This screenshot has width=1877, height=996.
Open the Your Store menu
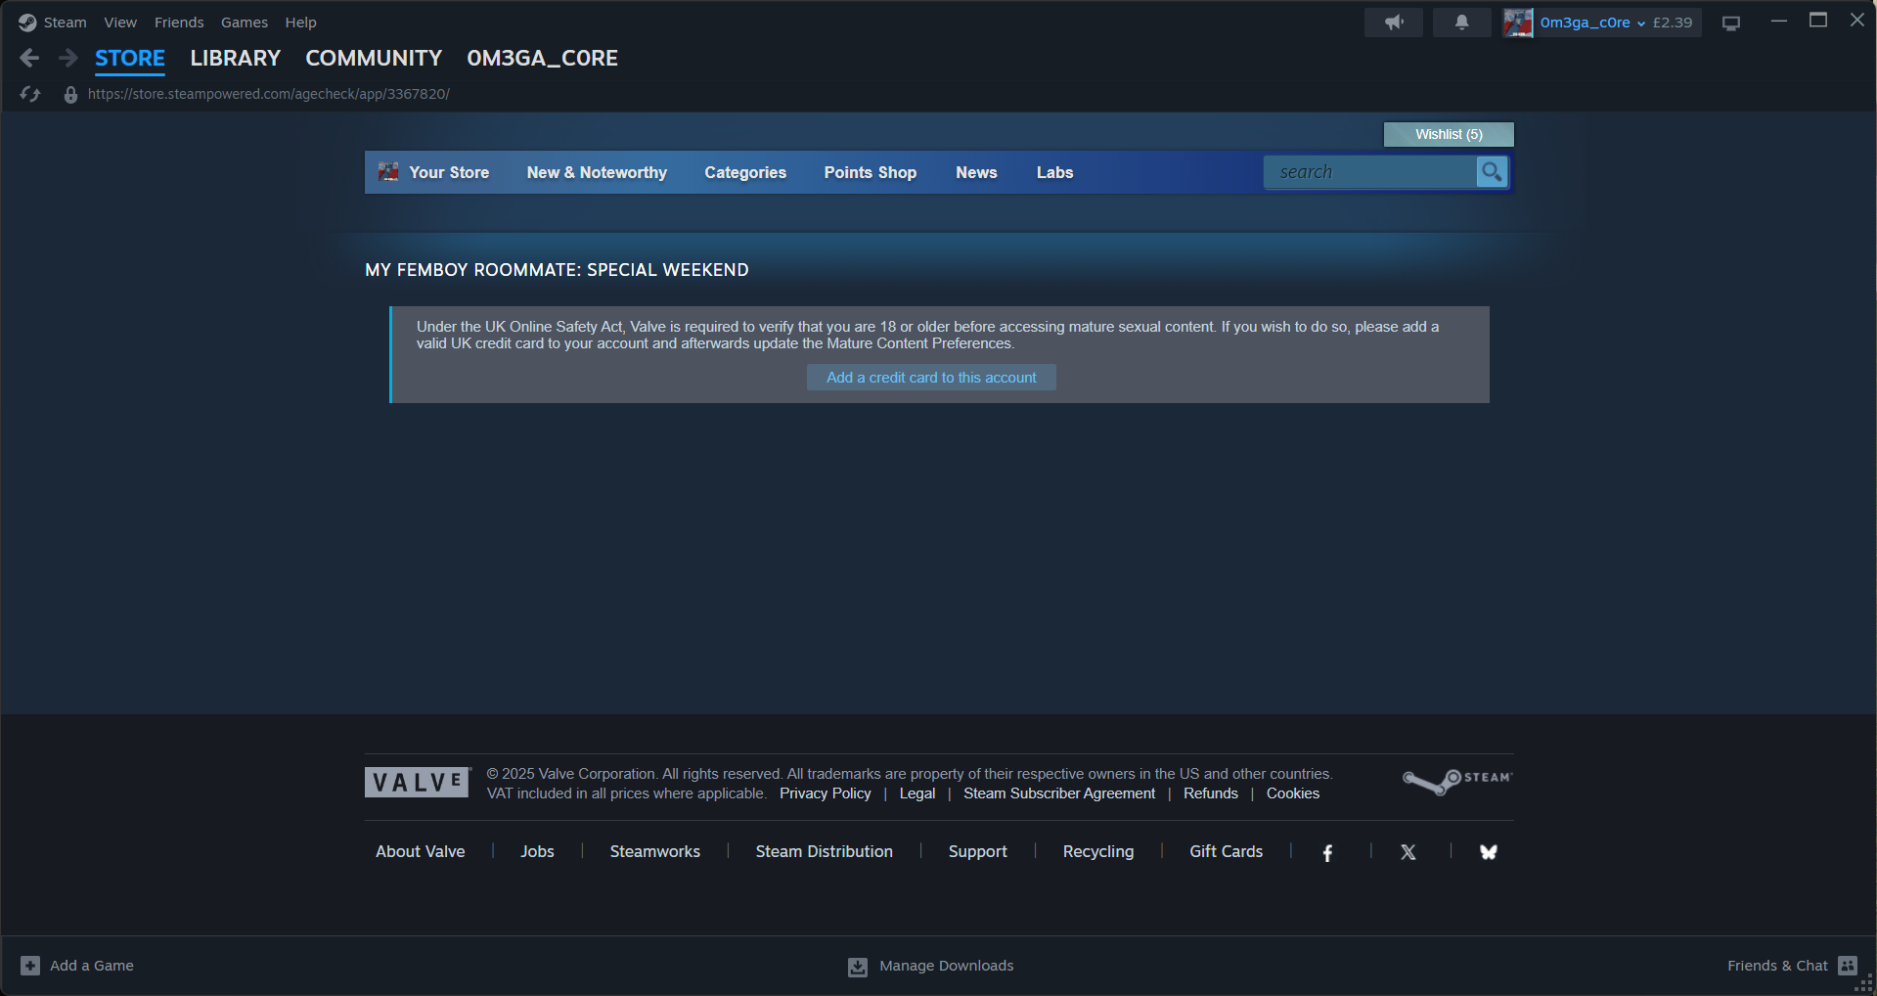[x=449, y=172]
